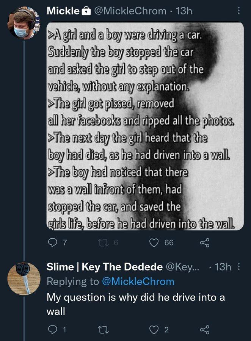Open Slime | Key The Dedede profile name
Image resolution: width=251 pixels, height=341 pixels.
tap(105, 267)
